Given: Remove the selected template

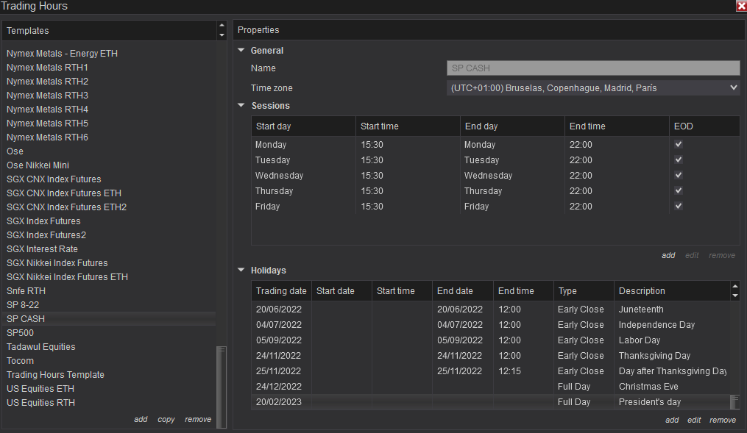Looking at the screenshot, I should 198,419.
